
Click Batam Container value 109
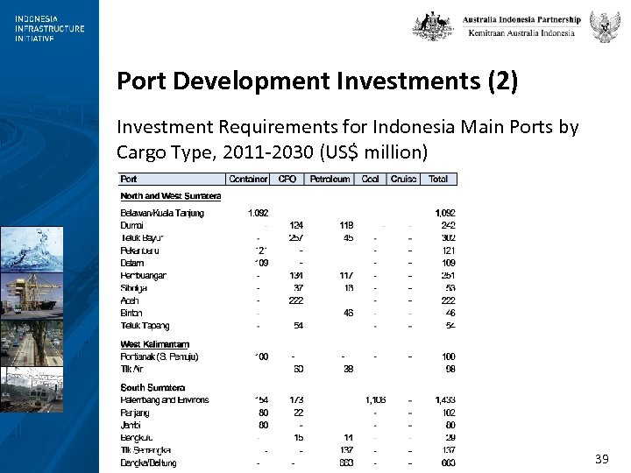tap(261, 263)
